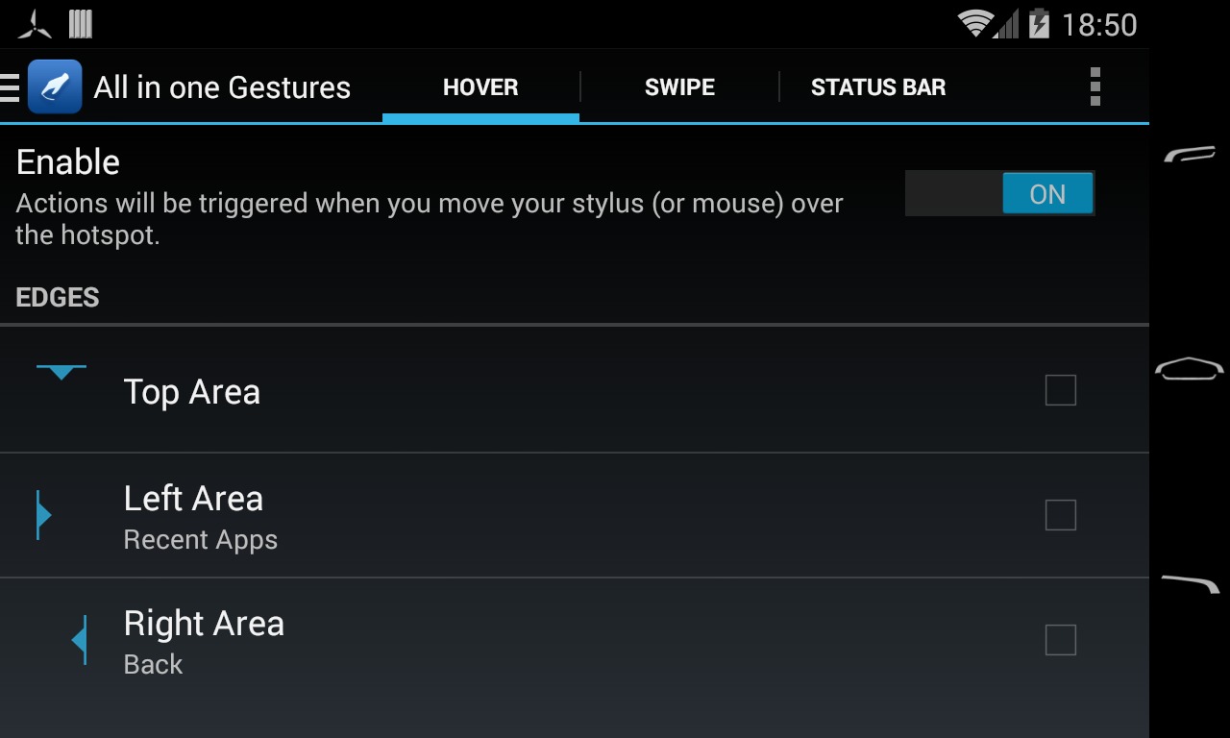Tap the Left Area arrow icon
This screenshot has width=1230, height=738.
(x=43, y=515)
